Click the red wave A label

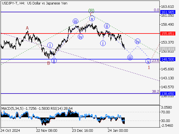click(27, 28)
